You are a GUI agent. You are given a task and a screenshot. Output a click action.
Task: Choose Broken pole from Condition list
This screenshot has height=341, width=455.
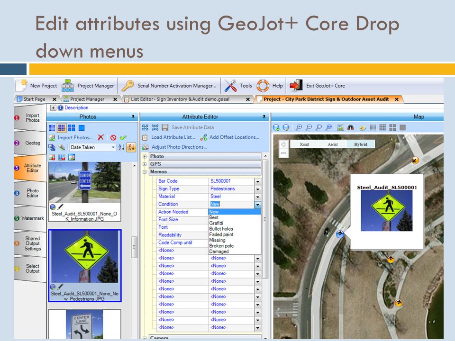coord(235,246)
